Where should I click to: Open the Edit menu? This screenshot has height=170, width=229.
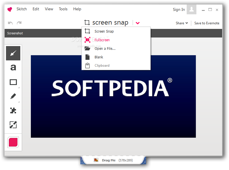point(36,9)
